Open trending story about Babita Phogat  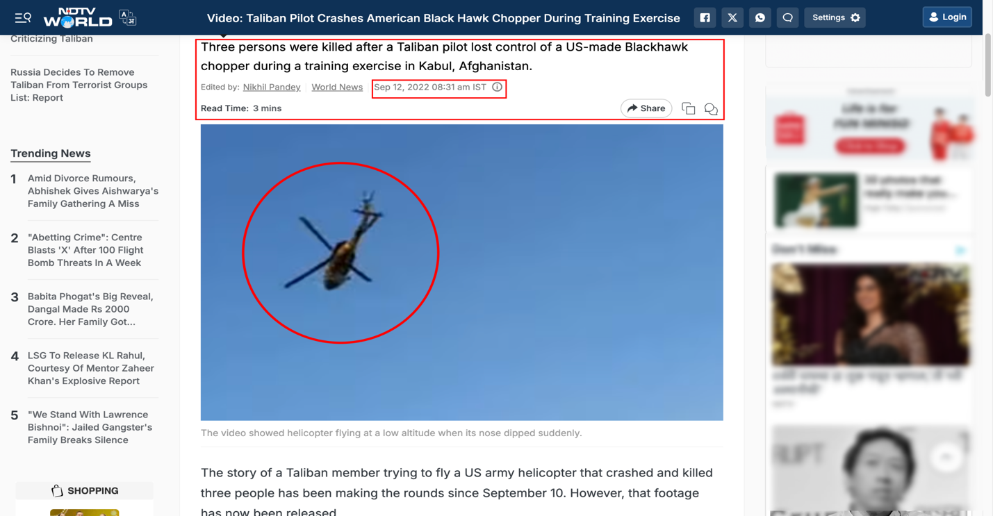90,309
